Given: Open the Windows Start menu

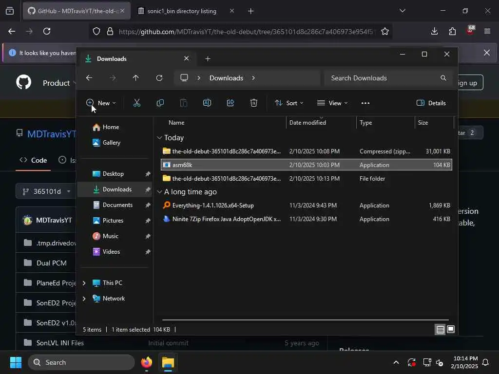Looking at the screenshot, I should tap(16, 362).
